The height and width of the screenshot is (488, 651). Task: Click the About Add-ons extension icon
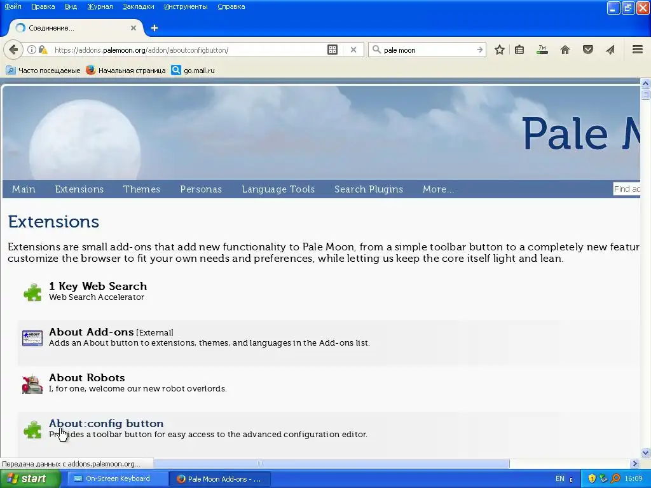point(32,338)
